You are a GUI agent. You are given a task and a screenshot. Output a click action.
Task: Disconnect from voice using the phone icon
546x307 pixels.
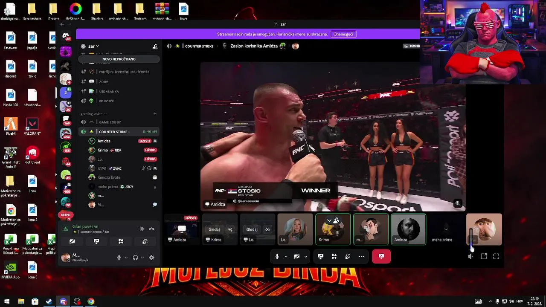tap(151, 229)
